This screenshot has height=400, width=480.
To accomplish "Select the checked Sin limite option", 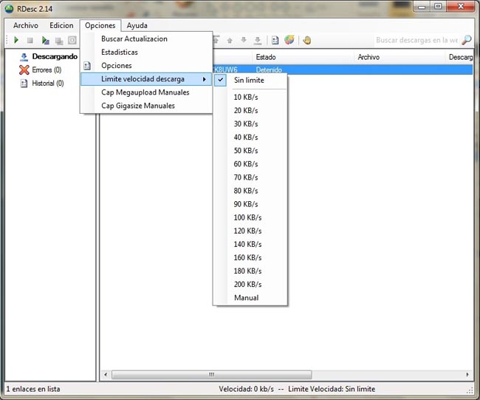I will [248, 80].
